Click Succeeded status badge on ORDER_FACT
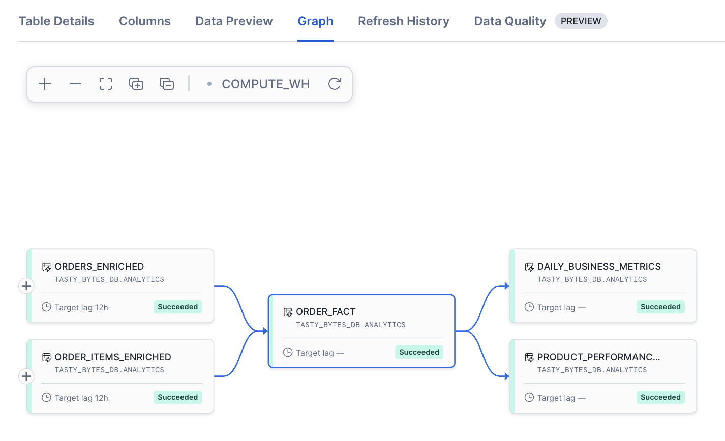 pyautogui.click(x=419, y=352)
